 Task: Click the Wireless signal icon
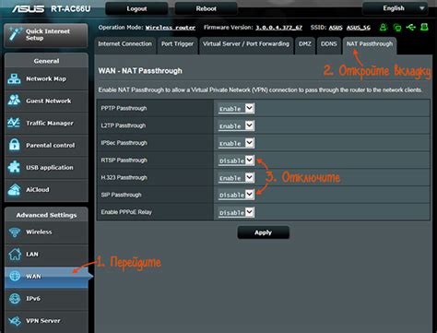[14, 232]
